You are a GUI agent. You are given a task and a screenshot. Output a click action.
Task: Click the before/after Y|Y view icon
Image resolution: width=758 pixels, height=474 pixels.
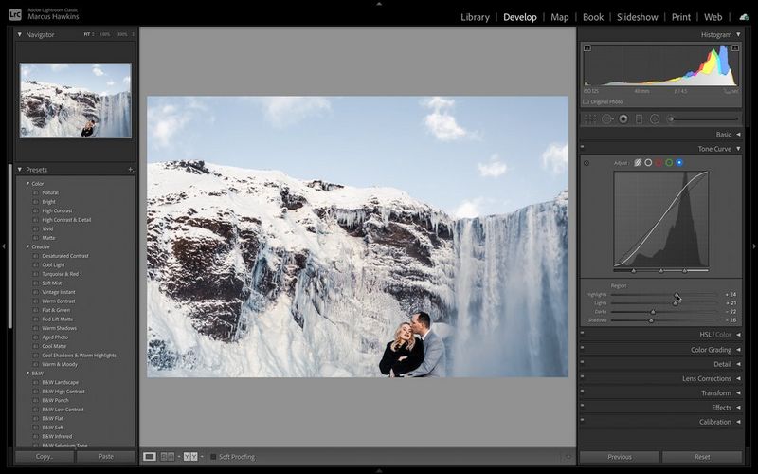(x=190, y=457)
